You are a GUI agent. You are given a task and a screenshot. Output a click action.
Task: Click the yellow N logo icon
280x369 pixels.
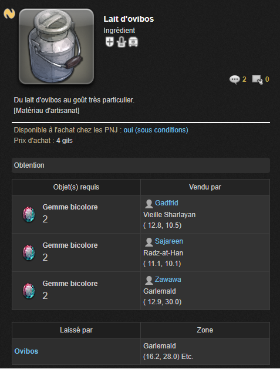click(9, 14)
